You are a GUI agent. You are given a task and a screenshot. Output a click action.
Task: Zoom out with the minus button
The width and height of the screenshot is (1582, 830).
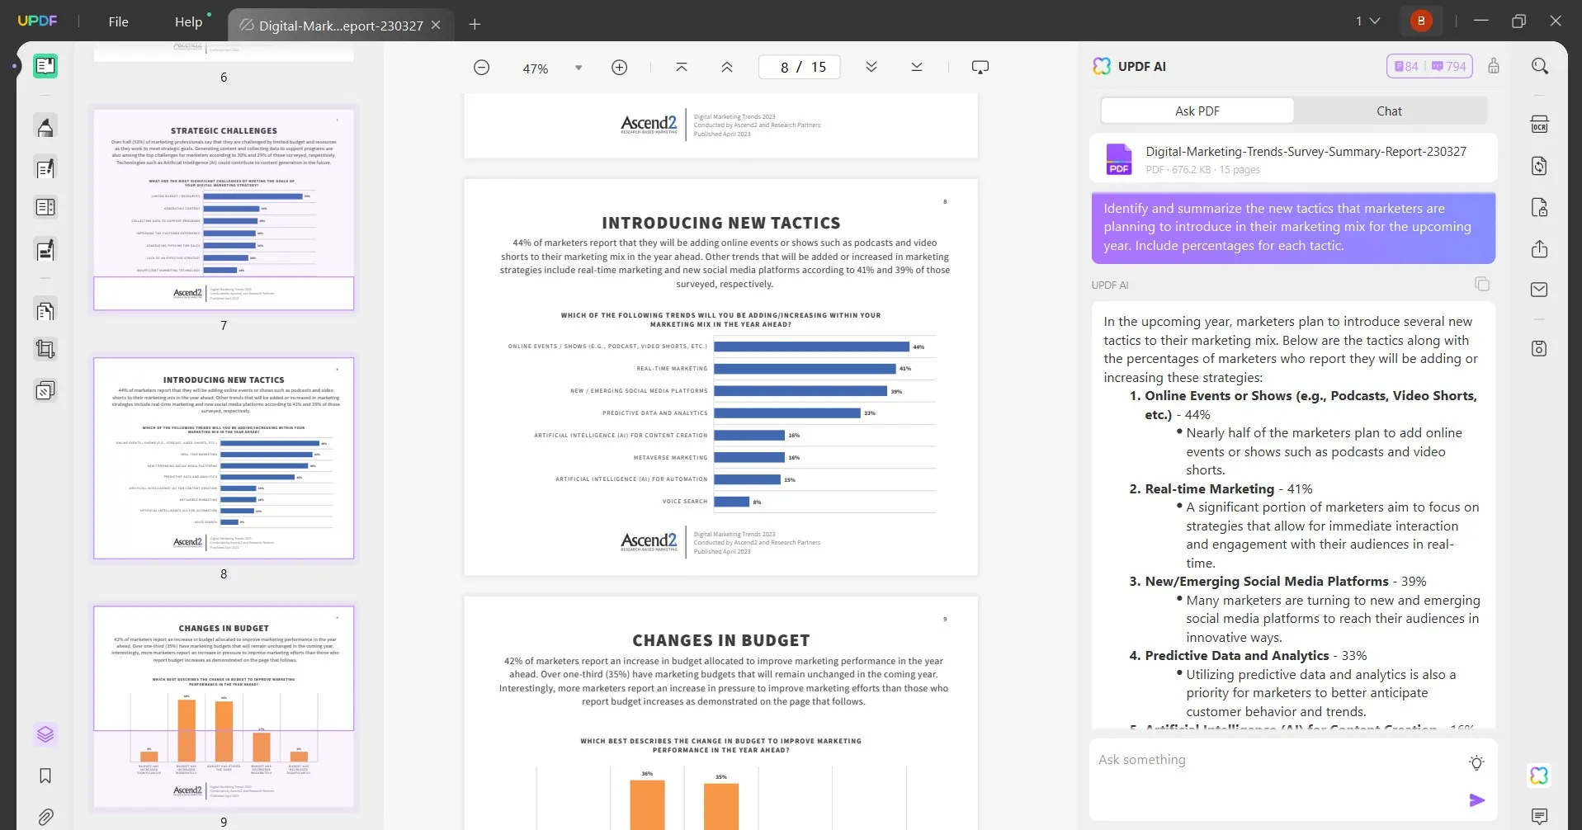click(482, 68)
